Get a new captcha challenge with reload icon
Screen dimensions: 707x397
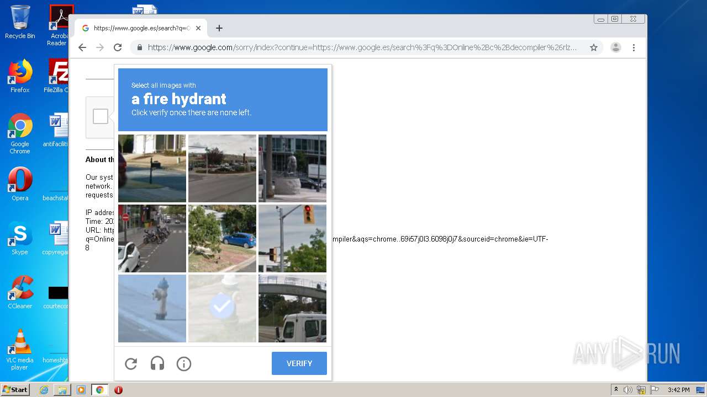point(131,364)
